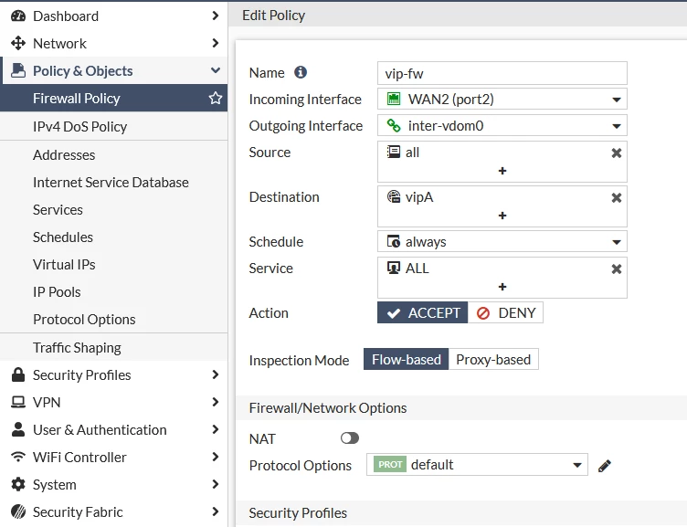Click the User & Authentication person icon
Image resolution: width=687 pixels, height=527 pixels.
pyautogui.click(x=18, y=430)
